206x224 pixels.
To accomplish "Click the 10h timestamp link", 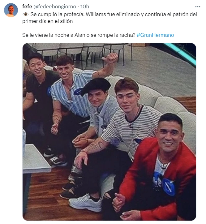I will click(x=85, y=6).
